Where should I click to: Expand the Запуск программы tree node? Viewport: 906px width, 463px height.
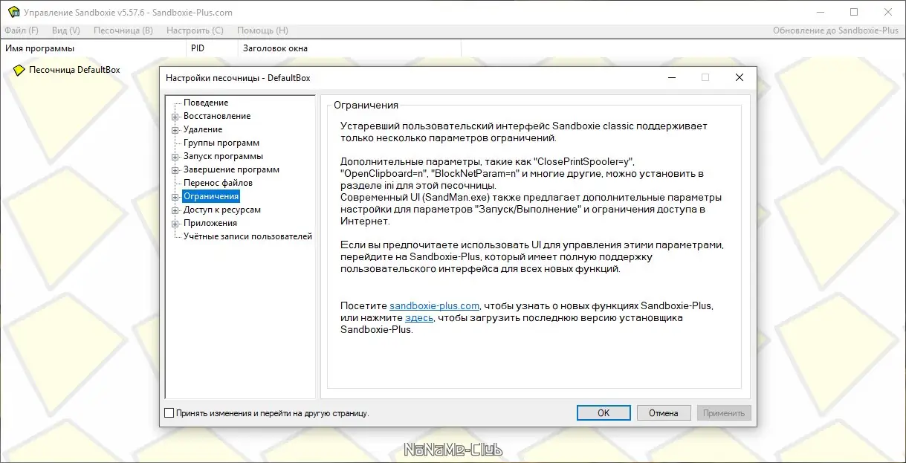coord(175,157)
